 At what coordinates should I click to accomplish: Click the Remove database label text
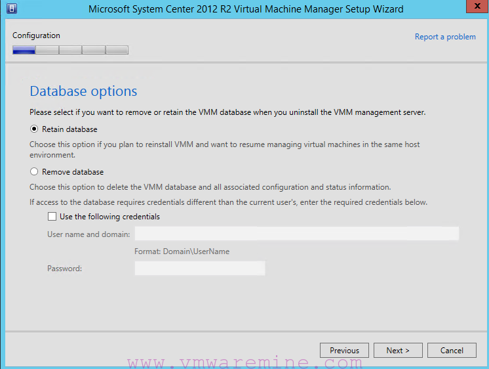[x=73, y=172]
